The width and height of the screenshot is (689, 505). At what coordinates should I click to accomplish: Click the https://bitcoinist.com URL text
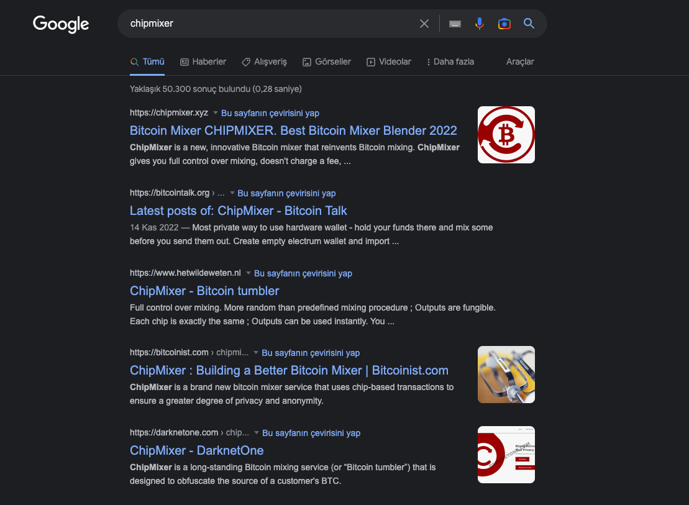point(169,352)
